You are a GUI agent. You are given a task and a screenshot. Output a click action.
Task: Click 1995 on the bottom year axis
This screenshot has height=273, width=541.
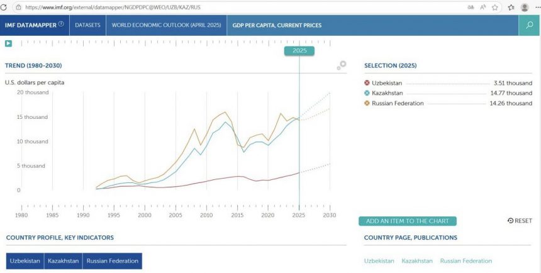click(114, 215)
